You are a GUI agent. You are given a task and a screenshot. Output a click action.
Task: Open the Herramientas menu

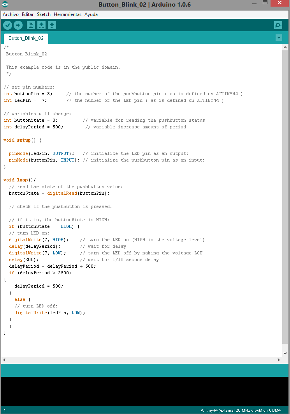(67, 14)
